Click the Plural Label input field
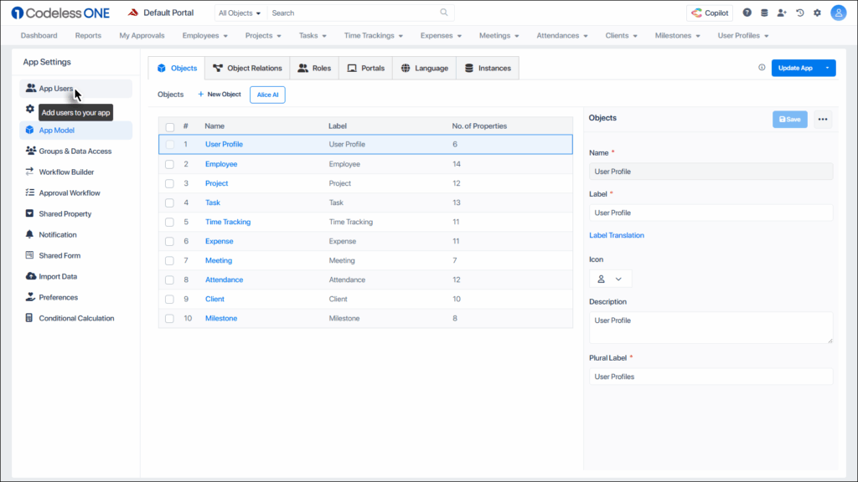The image size is (858, 482). coord(711,377)
